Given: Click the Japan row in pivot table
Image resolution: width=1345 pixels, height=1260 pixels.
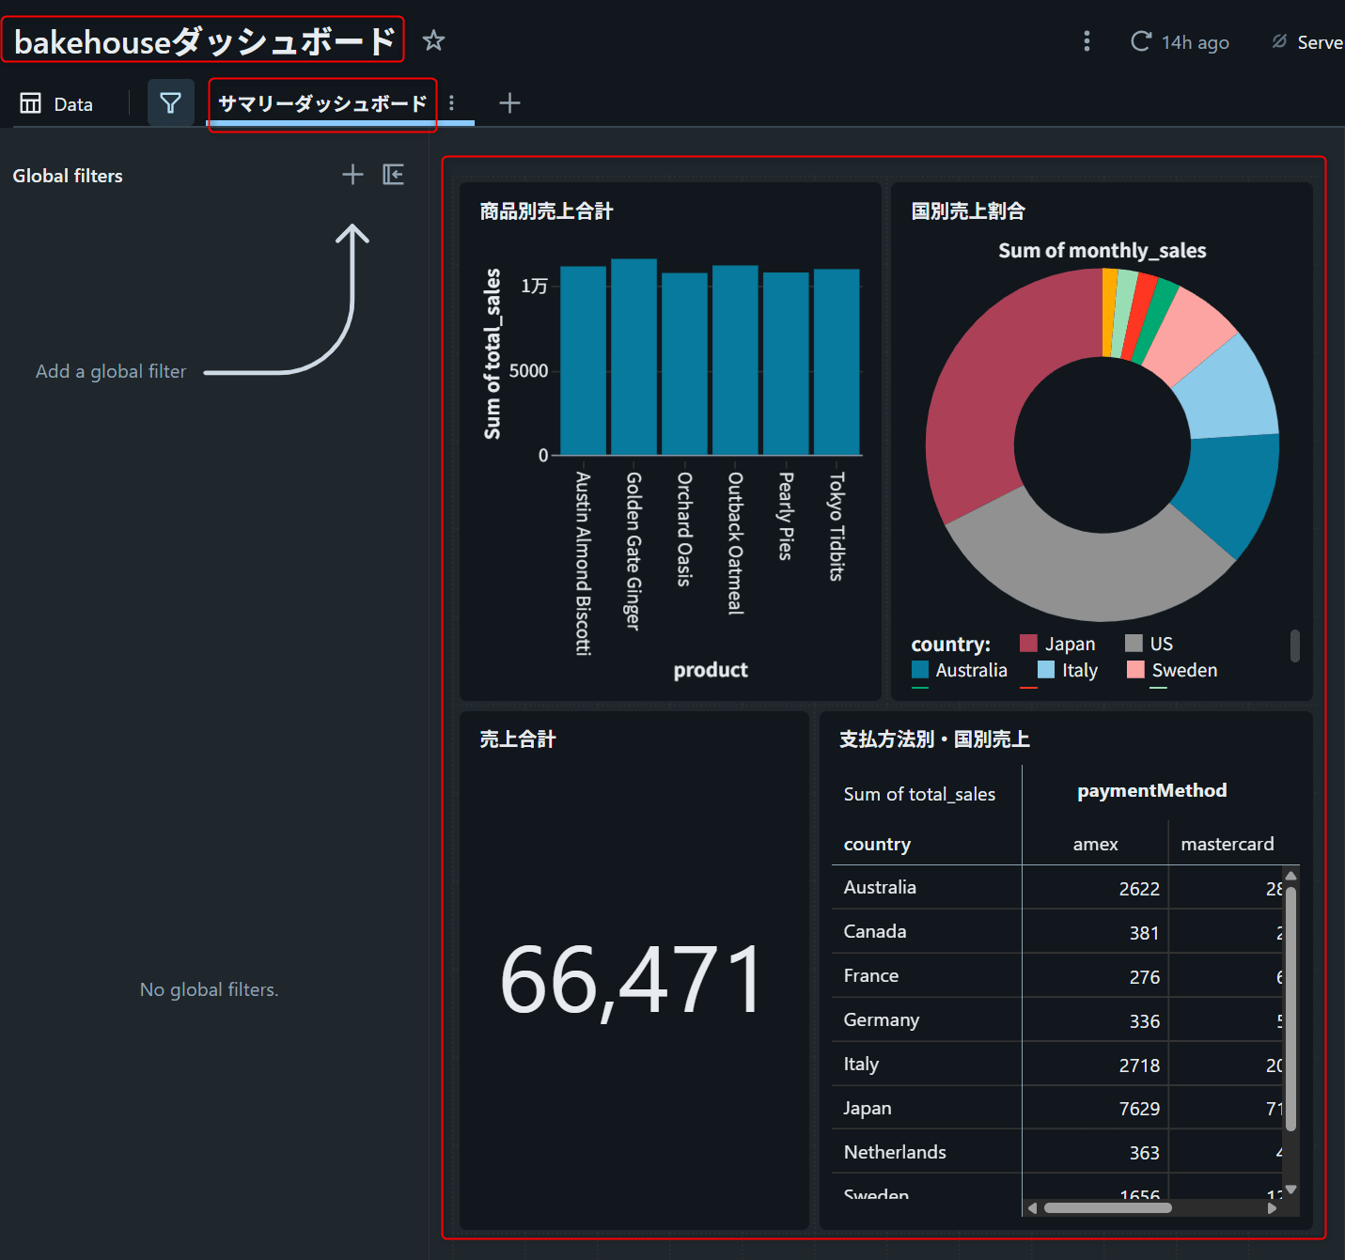Looking at the screenshot, I should [x=868, y=1108].
